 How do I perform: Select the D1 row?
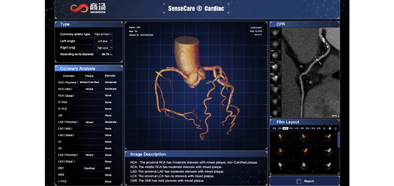click(89, 142)
